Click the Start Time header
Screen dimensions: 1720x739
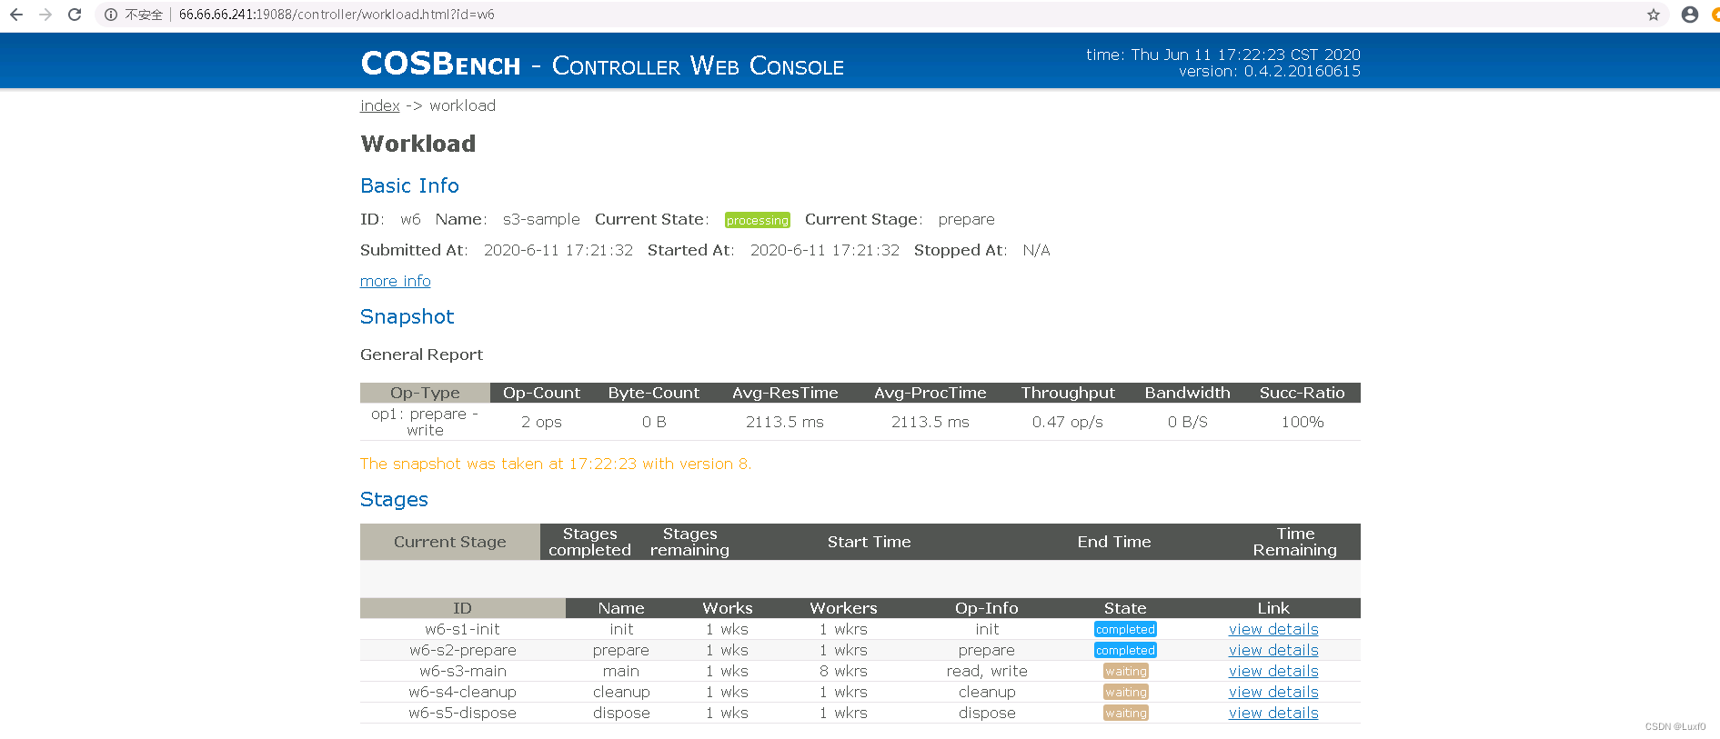pyautogui.click(x=869, y=542)
